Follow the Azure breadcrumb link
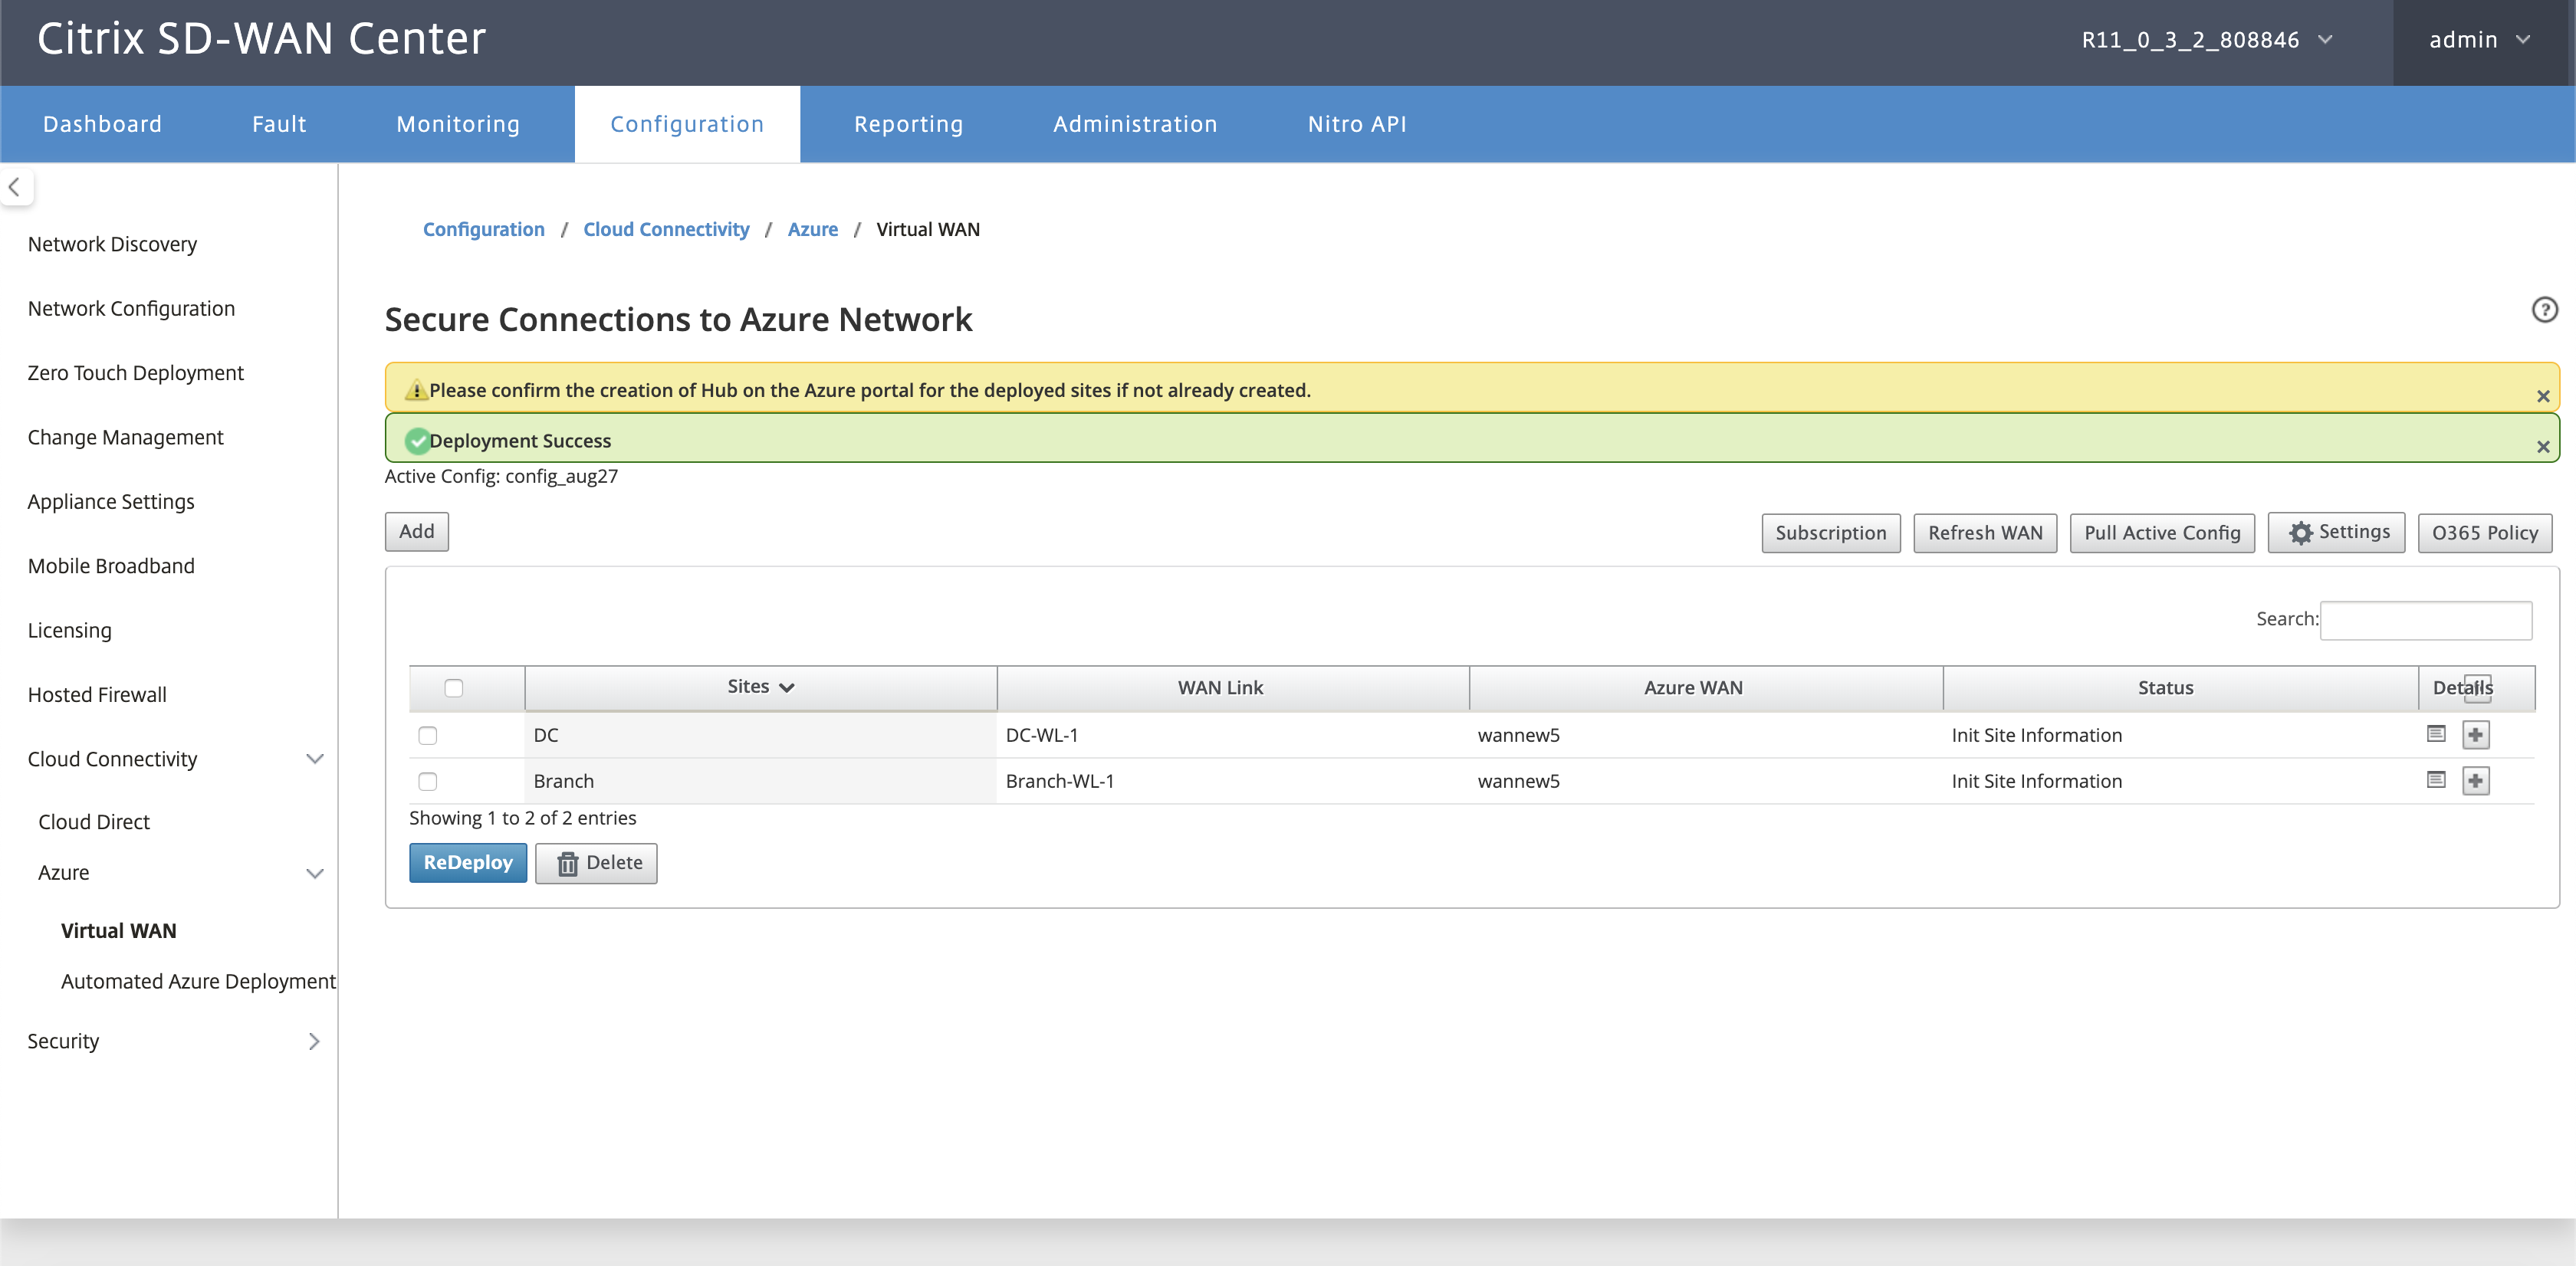This screenshot has height=1266, width=2576. point(813,230)
